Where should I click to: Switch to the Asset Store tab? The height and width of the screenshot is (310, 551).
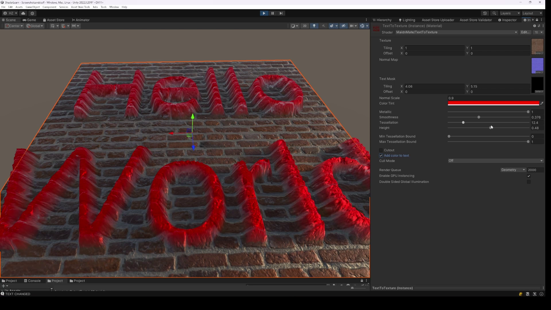click(x=54, y=20)
